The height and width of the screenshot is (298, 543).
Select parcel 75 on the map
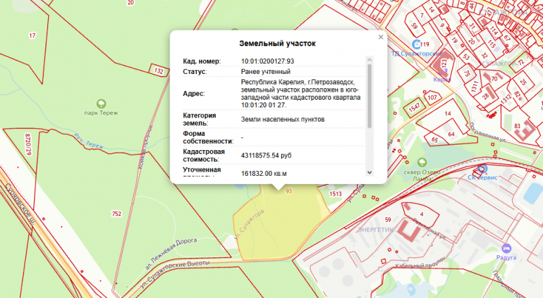[x=467, y=73]
